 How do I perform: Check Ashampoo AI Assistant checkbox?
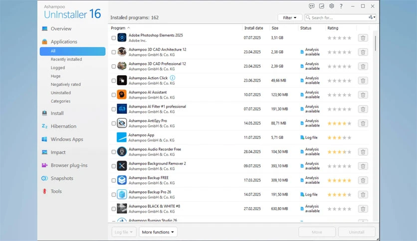(x=114, y=95)
